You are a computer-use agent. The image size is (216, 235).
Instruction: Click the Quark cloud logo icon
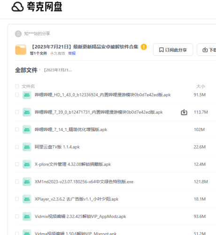[17, 7]
